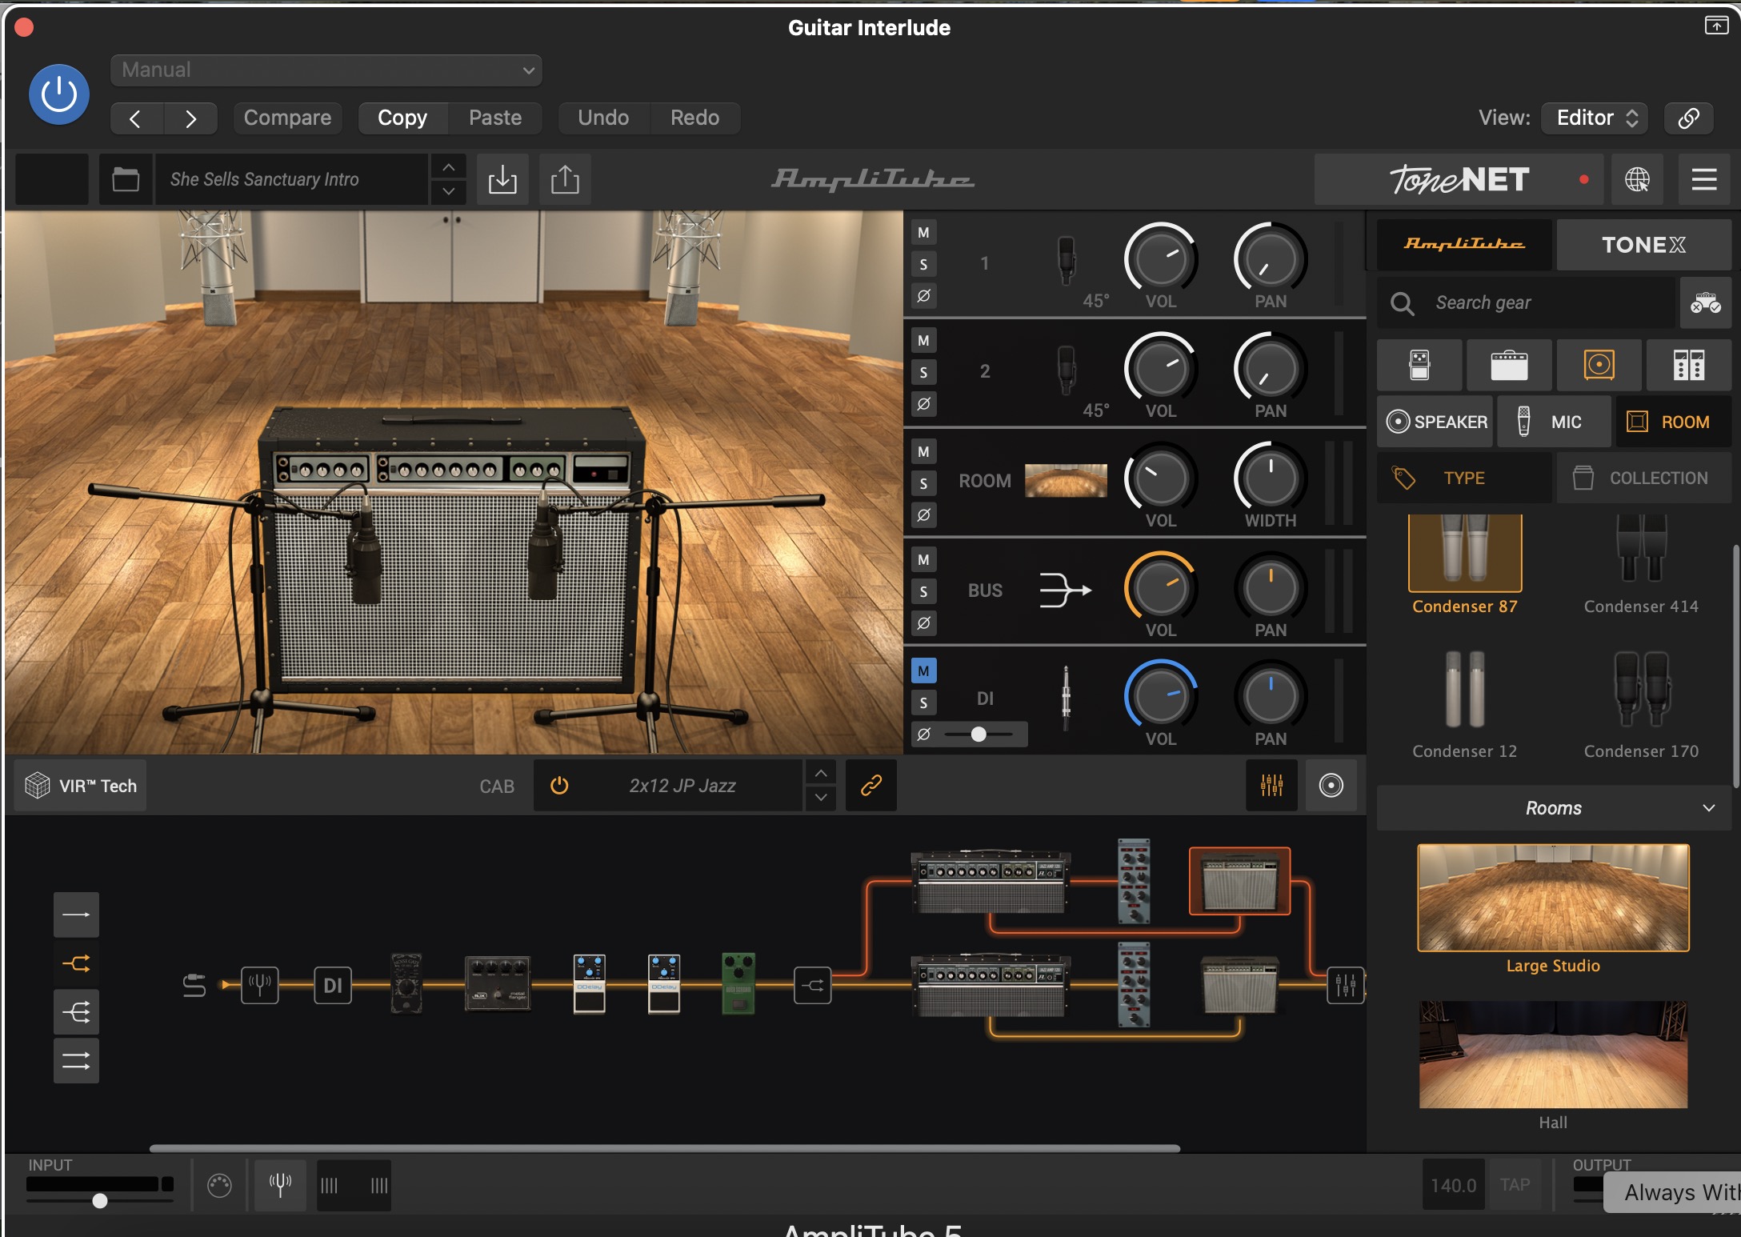
Task: Select the MIC tab
Action: tap(1554, 422)
